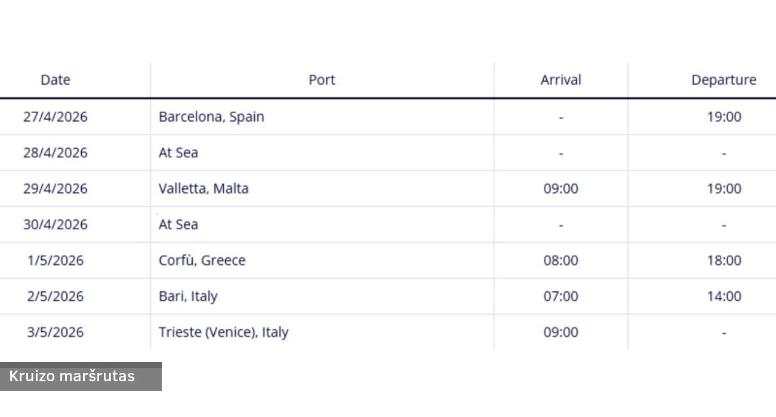776x417 pixels.
Task: Click the Port column header
Action: (322, 80)
